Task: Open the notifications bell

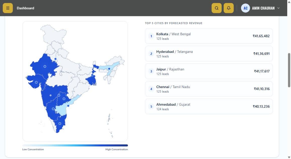Action: pos(228,8)
